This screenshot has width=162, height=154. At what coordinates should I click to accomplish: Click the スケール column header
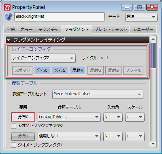pos(135,107)
